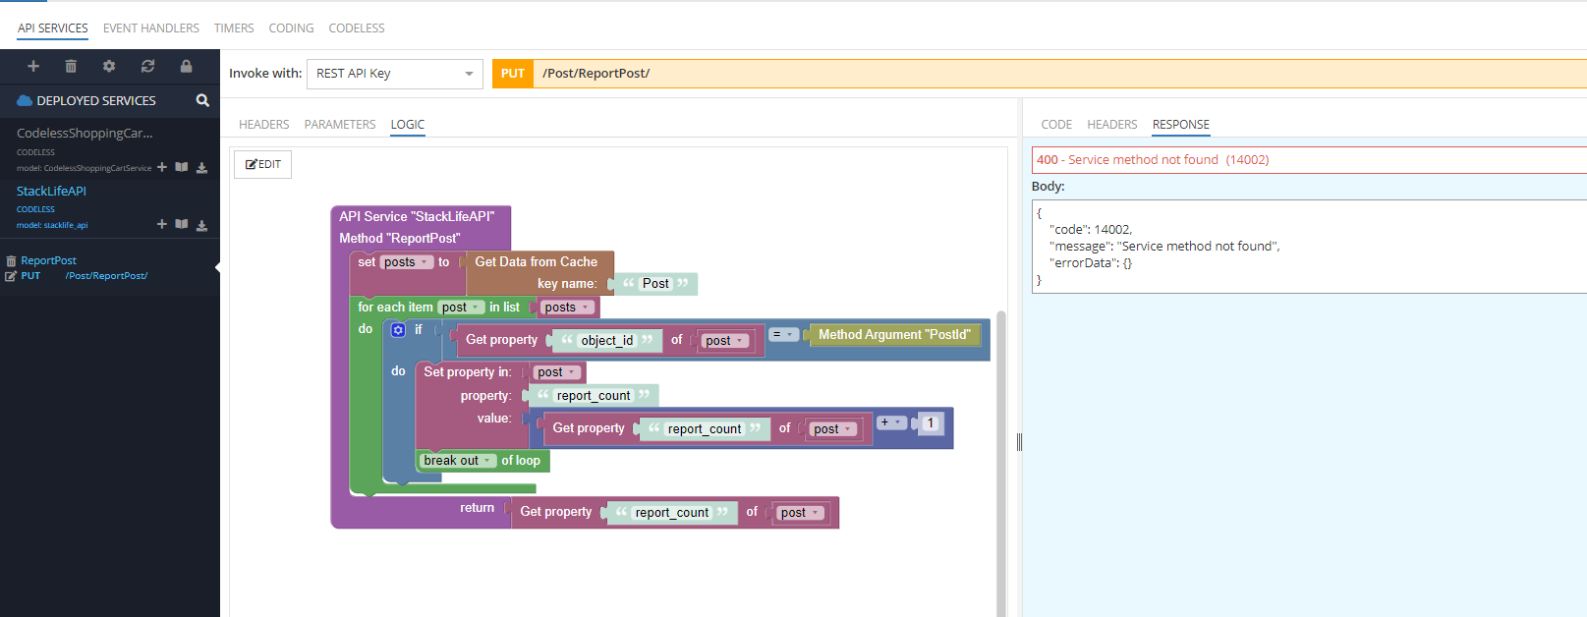Open the PARAMETERS tab
The image size is (1587, 617).
tap(339, 125)
